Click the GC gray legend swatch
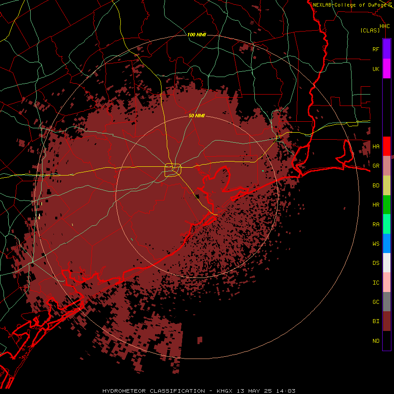This screenshot has width=394, height=394. click(387, 302)
